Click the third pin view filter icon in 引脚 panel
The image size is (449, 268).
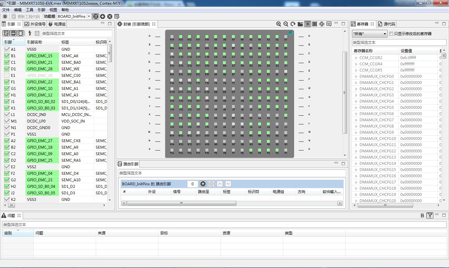click(x=21, y=33)
